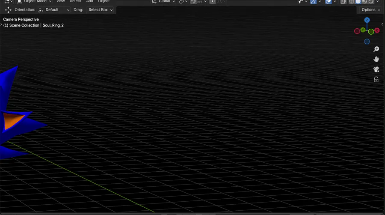Select the Move tool icon

click(8, 10)
